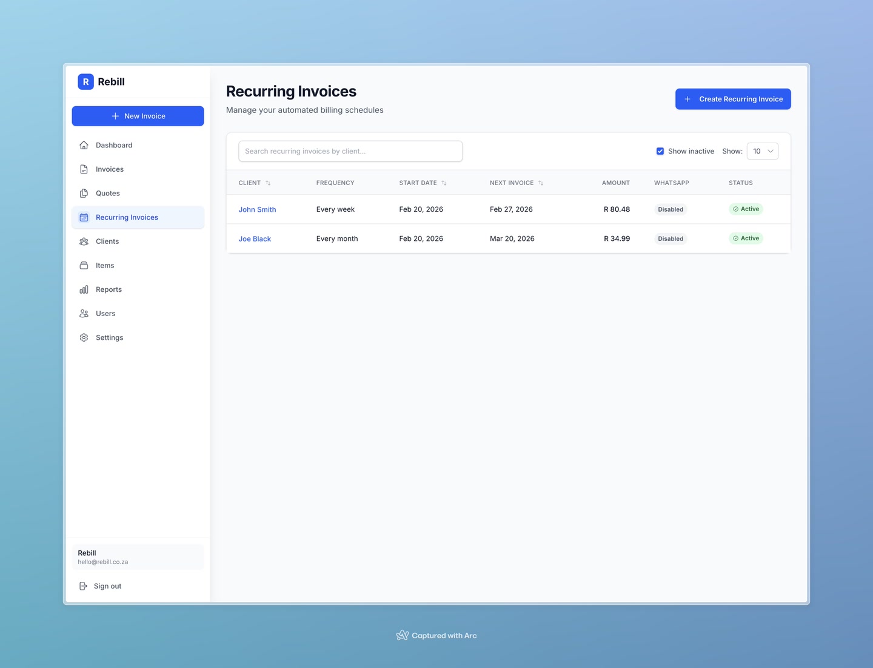Click the Items box icon

[x=84, y=266]
